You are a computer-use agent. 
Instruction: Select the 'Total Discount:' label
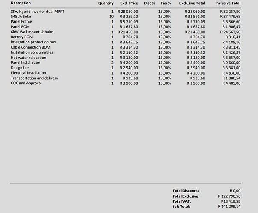[186, 191]
